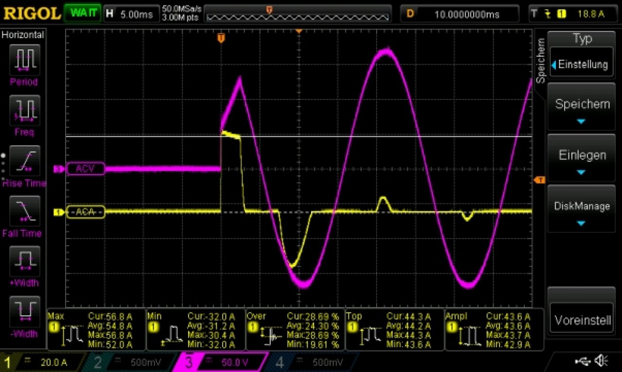Select the Period measurement icon
622x372 pixels.
pos(24,60)
